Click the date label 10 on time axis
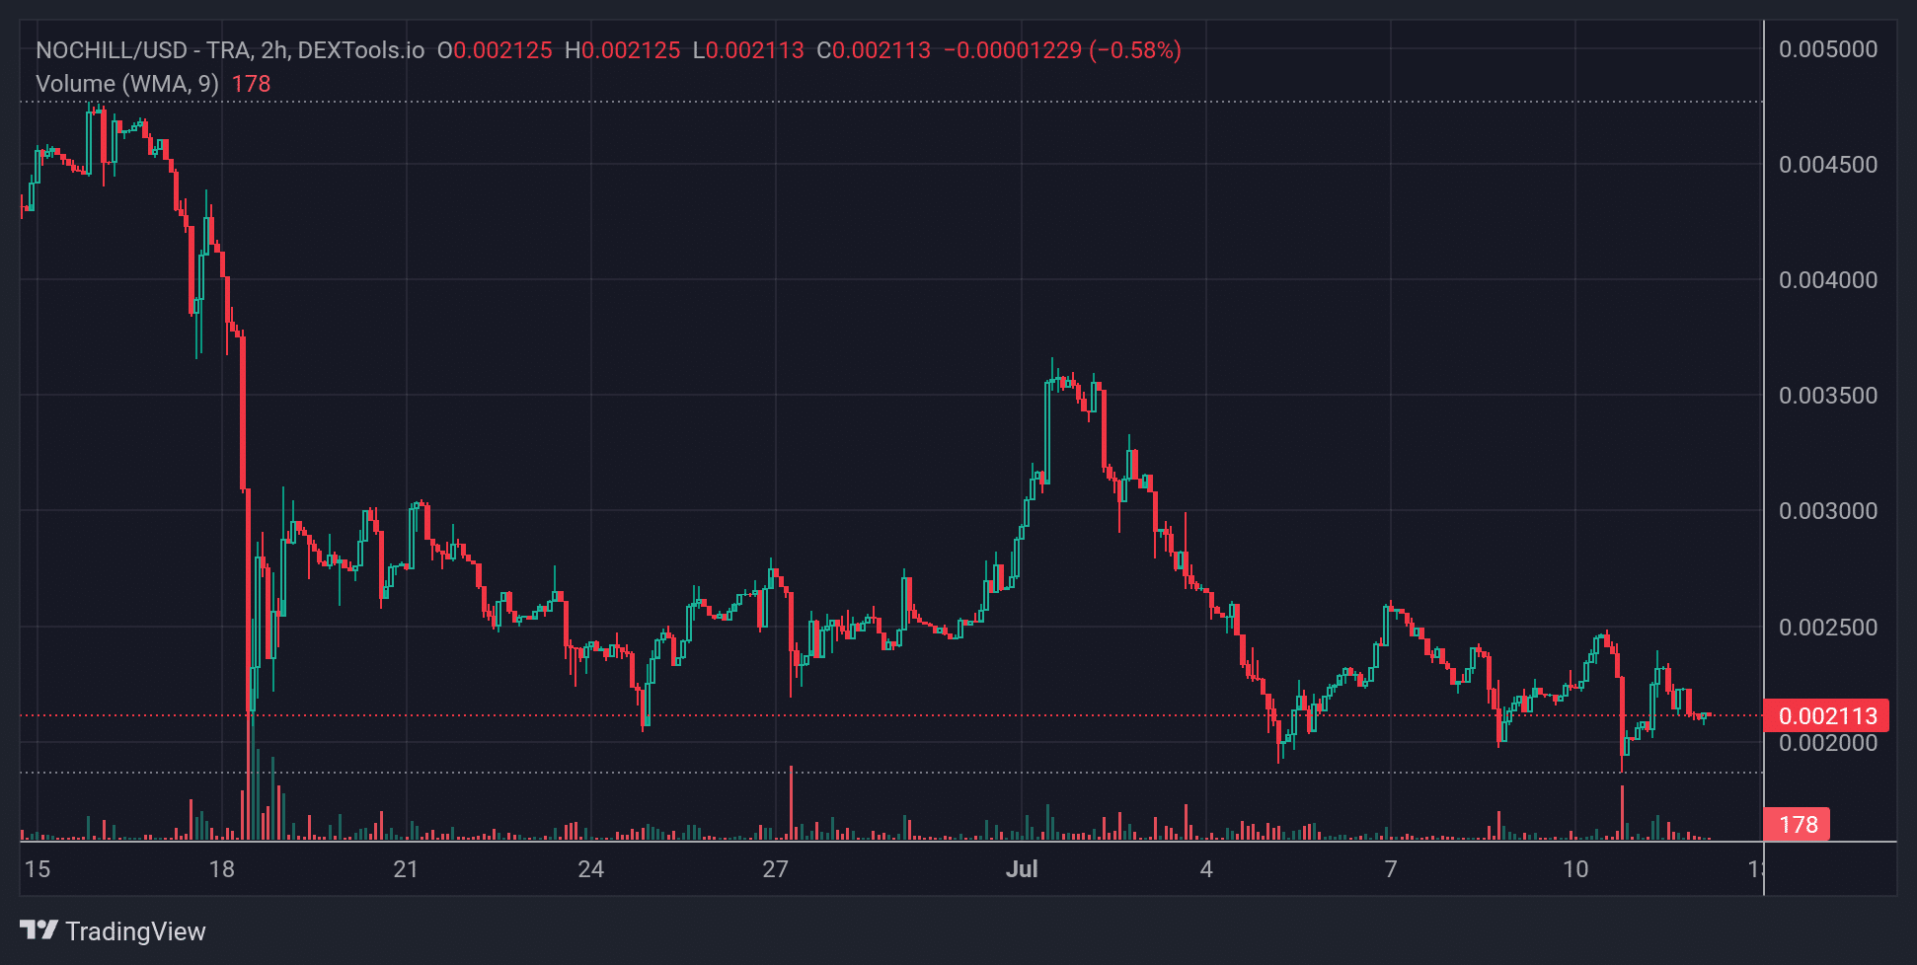The image size is (1917, 965). 1575,869
